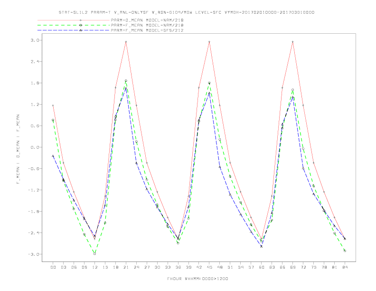Click x-axis tick label 72
This screenshot has height=291, width=376.
coord(303,267)
